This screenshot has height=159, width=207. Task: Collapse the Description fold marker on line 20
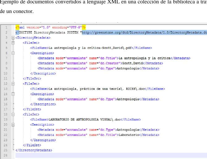pyautogui.click(x=13, y=124)
